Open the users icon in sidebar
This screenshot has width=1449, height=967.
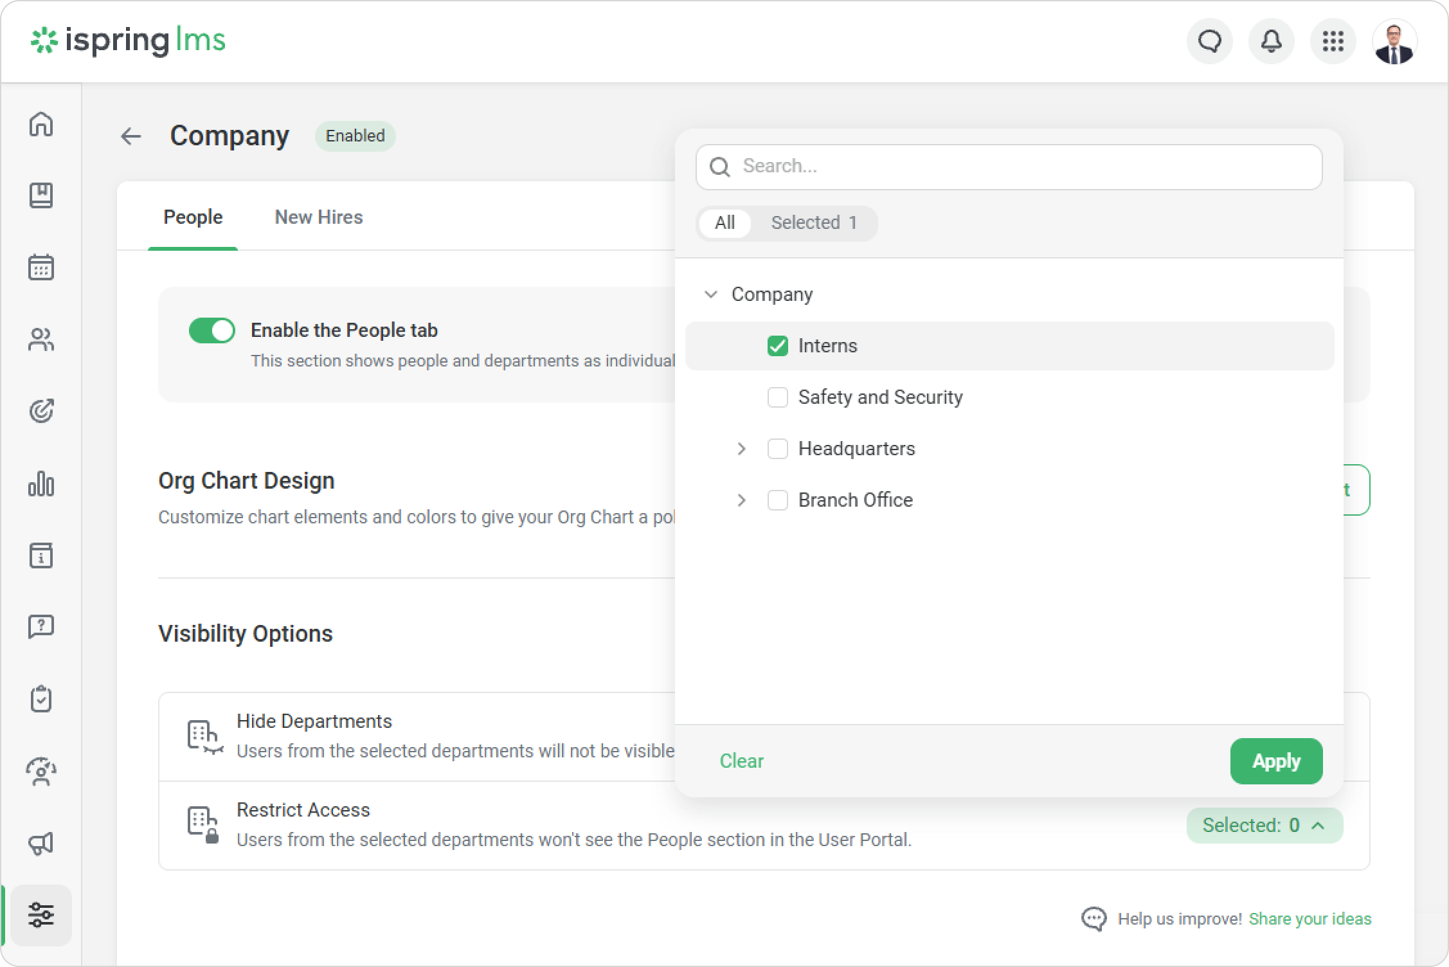point(41,339)
